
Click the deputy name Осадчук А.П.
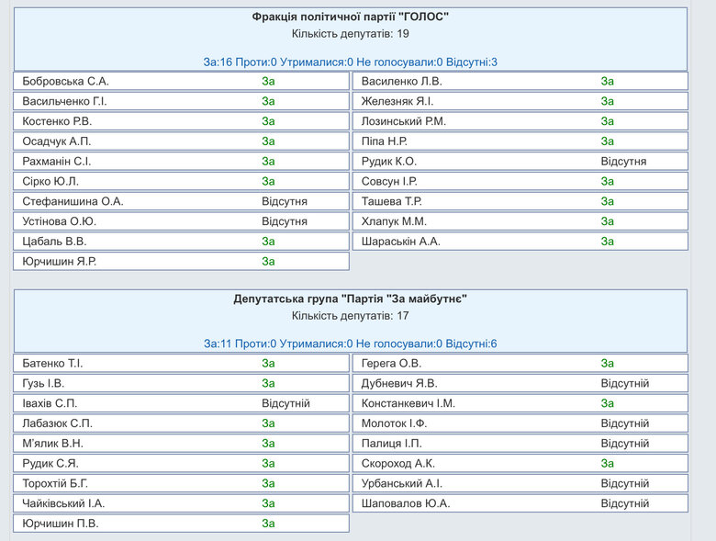(x=57, y=141)
